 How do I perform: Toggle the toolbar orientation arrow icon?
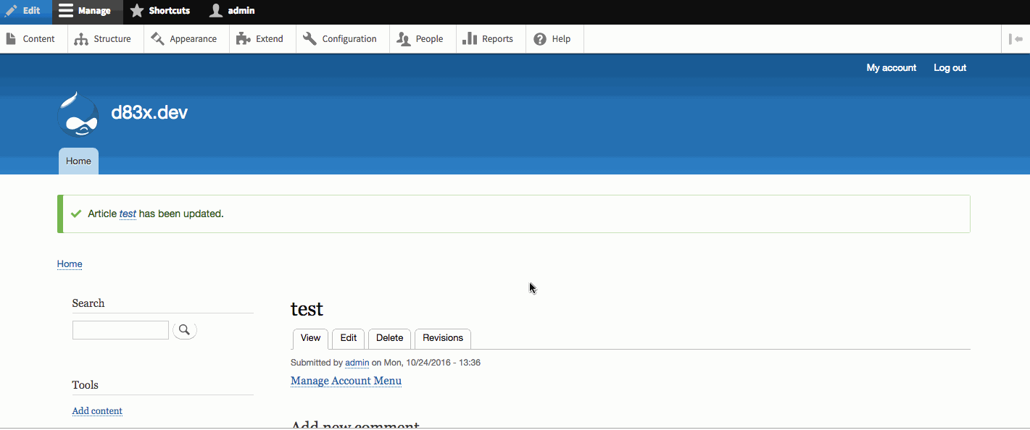pos(1016,39)
